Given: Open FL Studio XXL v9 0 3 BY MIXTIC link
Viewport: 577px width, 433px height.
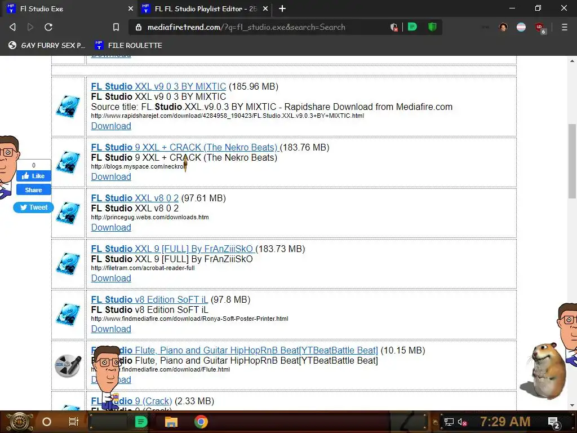Looking at the screenshot, I should 158,86.
